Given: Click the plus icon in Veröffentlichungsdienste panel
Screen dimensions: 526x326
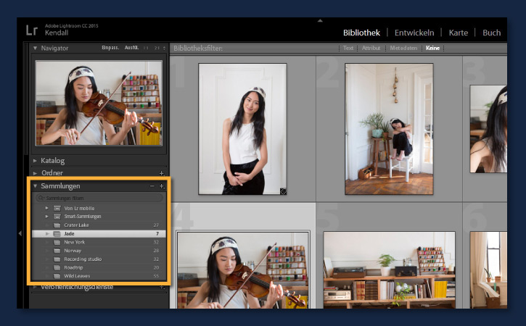Looking at the screenshot, I should 162,287.
